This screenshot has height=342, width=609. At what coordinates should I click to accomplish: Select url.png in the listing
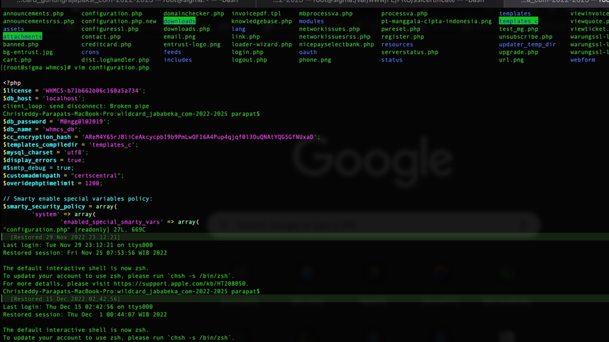click(x=511, y=60)
